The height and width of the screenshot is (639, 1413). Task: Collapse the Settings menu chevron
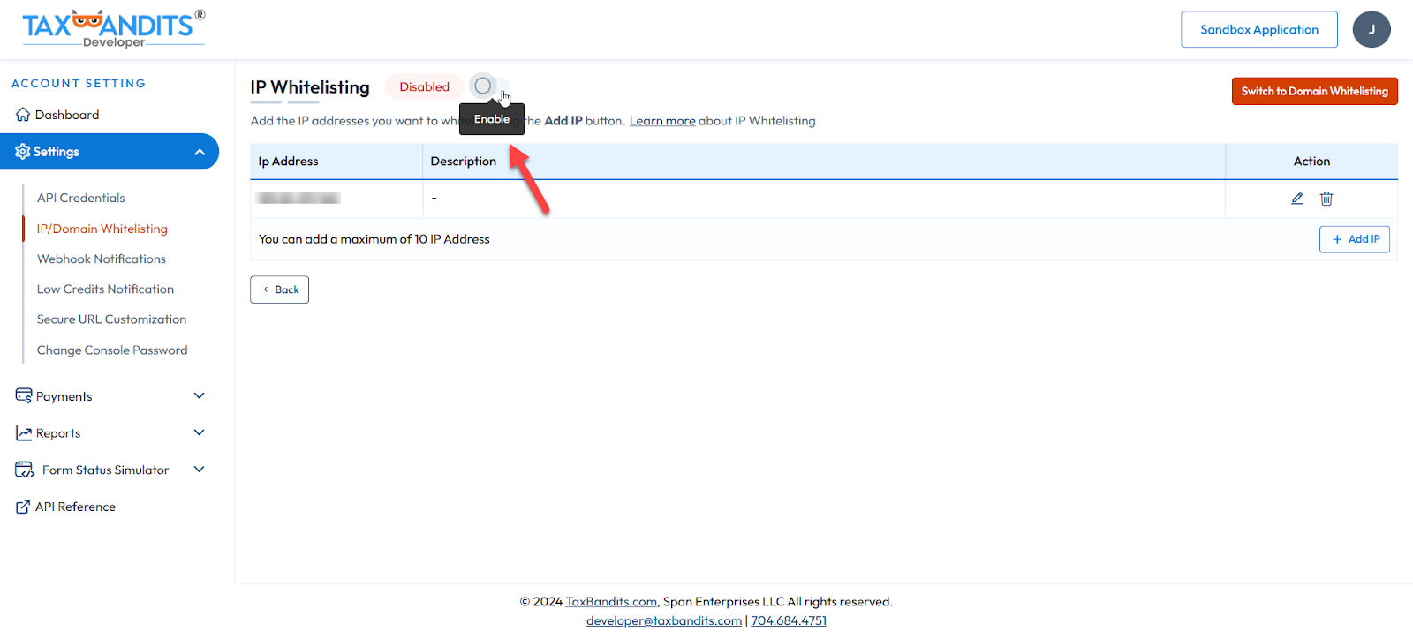(200, 152)
